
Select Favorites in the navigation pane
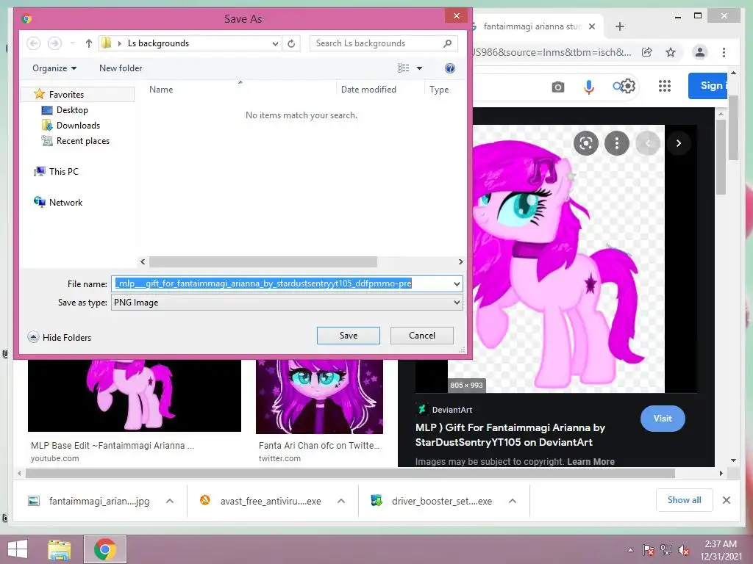pyautogui.click(x=66, y=95)
